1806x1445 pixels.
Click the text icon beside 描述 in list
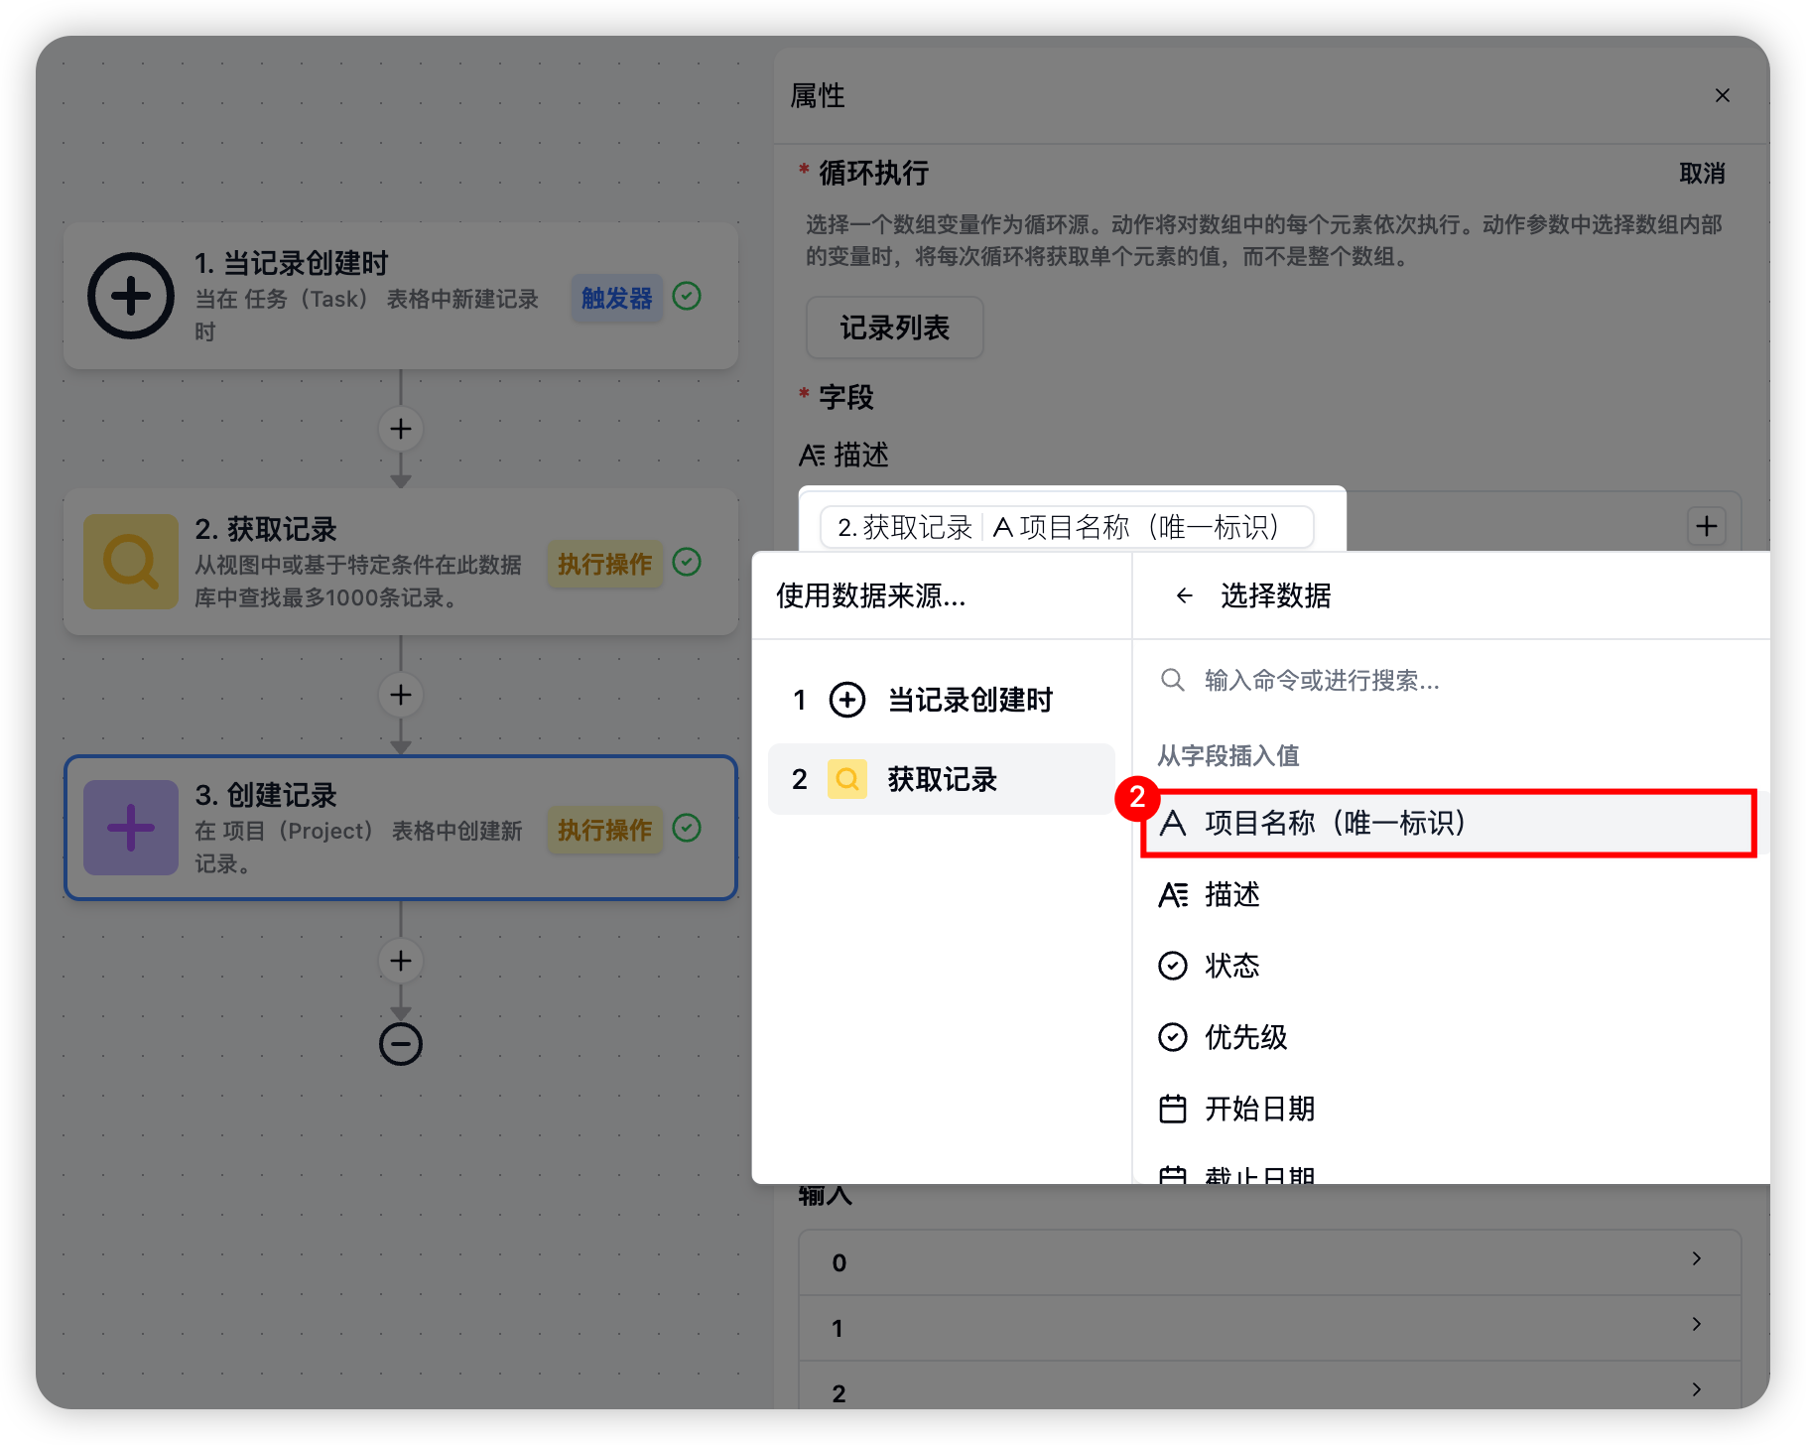pyautogui.click(x=1173, y=894)
